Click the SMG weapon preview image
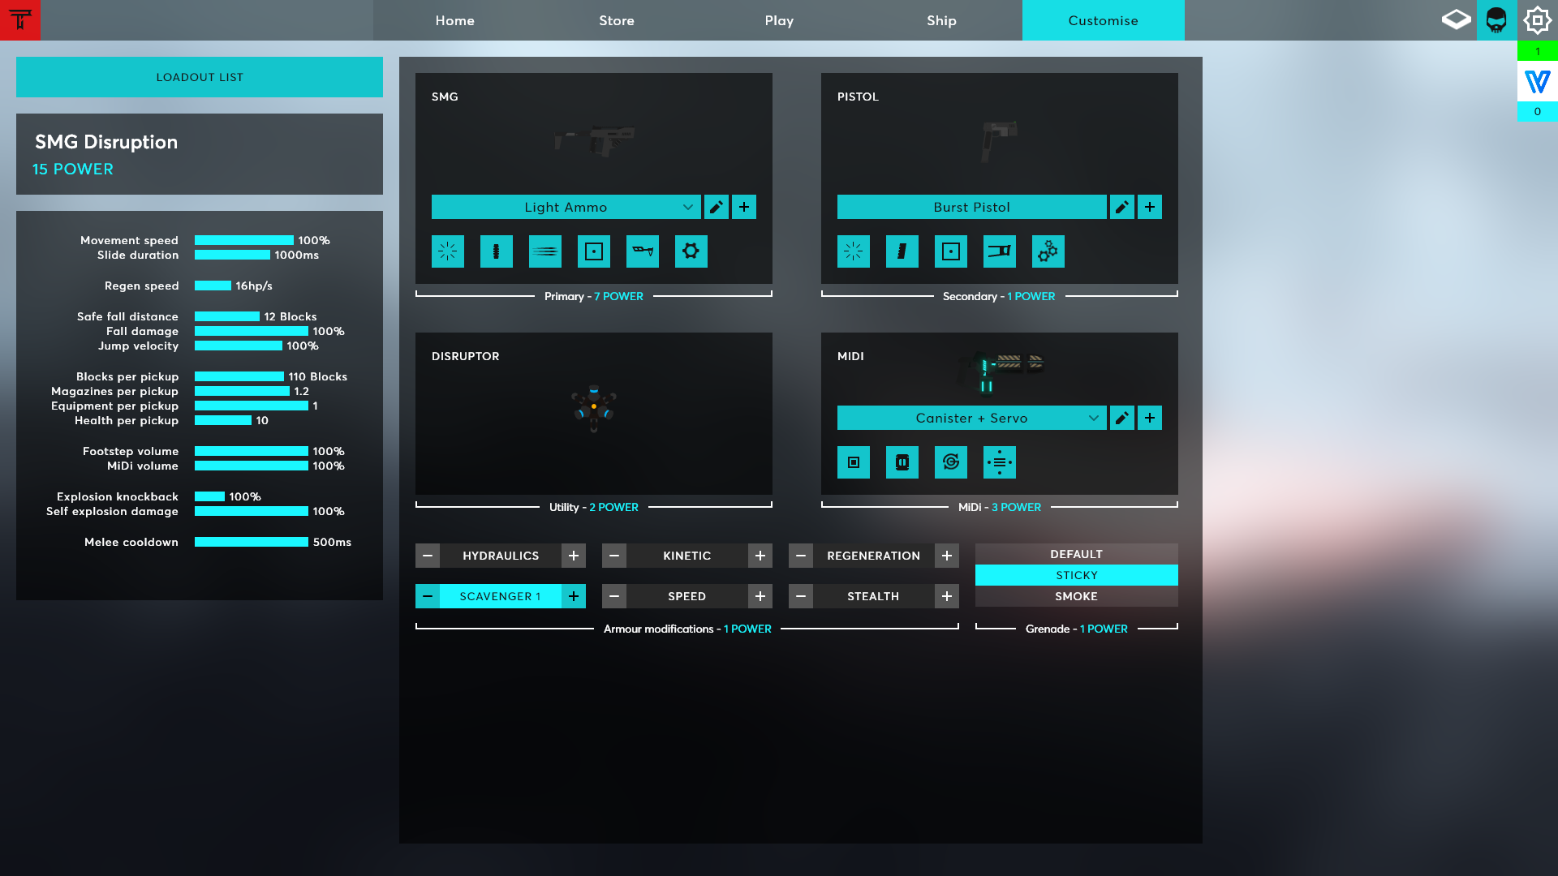The height and width of the screenshot is (876, 1558). pyautogui.click(x=595, y=140)
